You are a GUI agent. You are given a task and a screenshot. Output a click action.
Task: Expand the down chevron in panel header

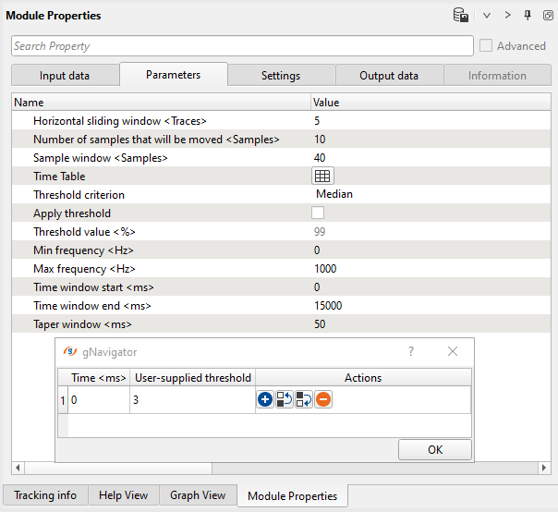[487, 16]
